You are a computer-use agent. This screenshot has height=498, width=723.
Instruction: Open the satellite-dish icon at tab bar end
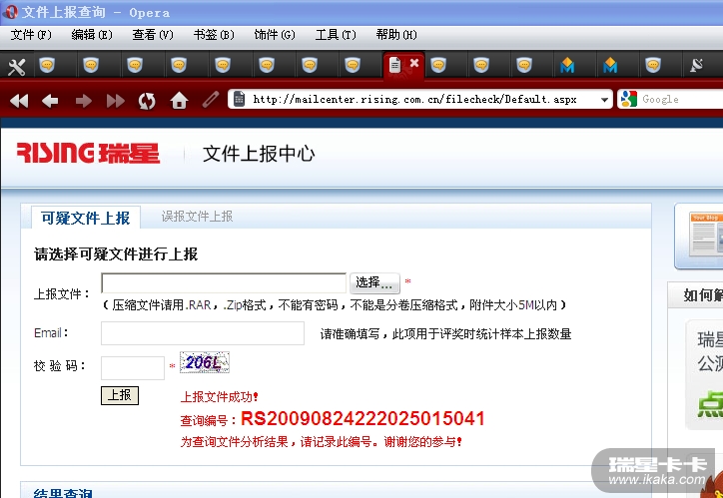click(x=696, y=65)
